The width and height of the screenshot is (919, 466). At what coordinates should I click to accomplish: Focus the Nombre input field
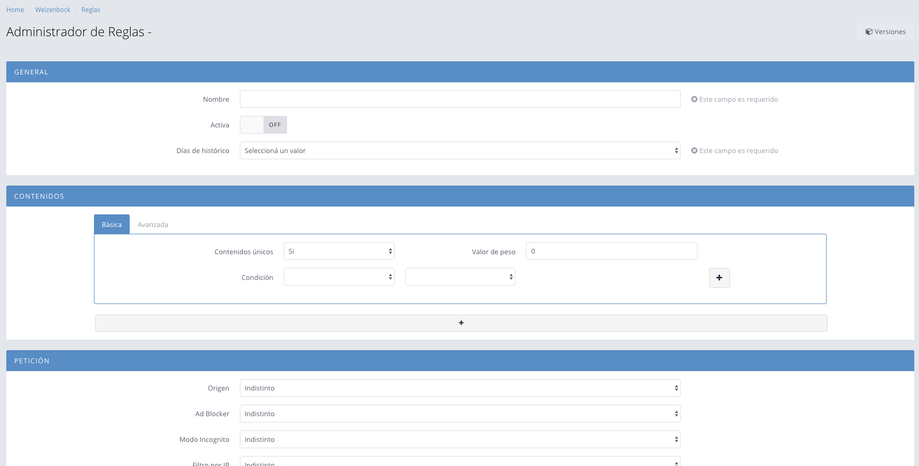pyautogui.click(x=460, y=99)
